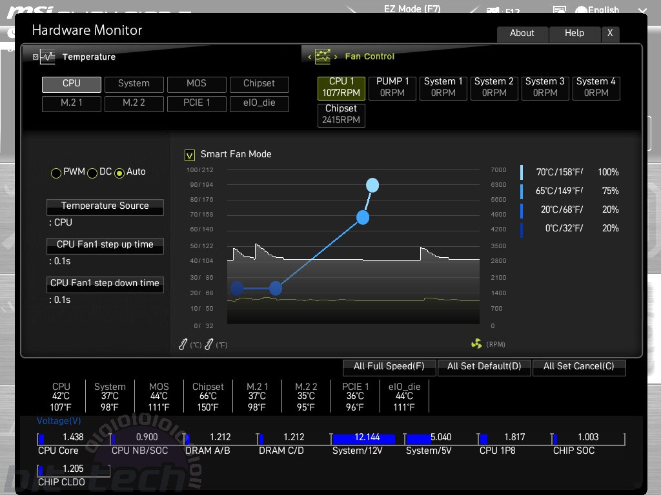661x495 pixels.
Task: Click the Help button
Action: [x=575, y=34]
